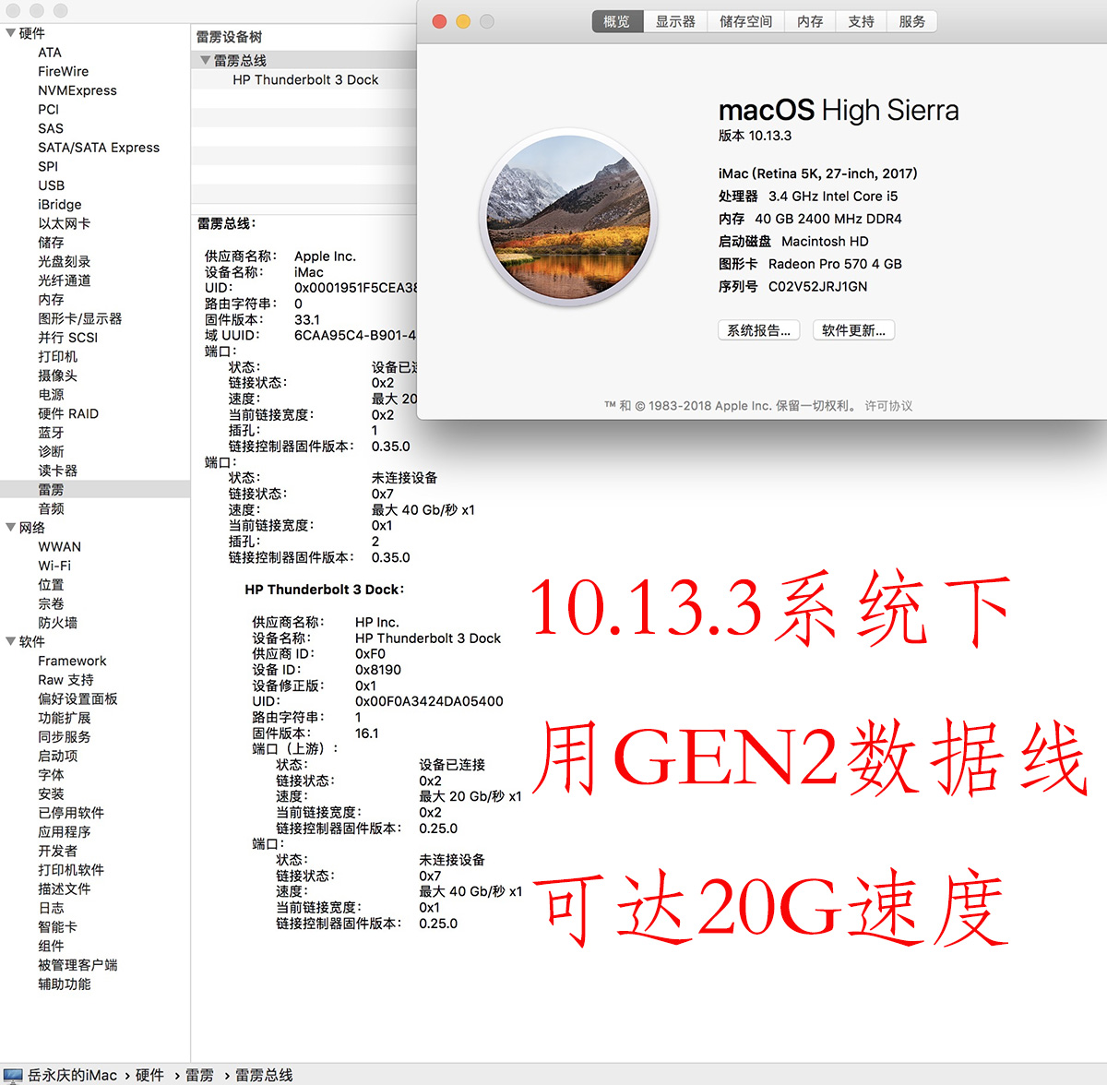Select 电源 in the sidebar
The height and width of the screenshot is (1085, 1107).
tap(51, 395)
